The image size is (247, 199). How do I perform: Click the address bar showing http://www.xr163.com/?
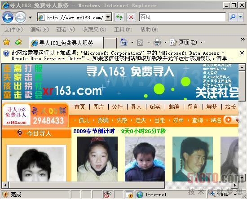71,17
